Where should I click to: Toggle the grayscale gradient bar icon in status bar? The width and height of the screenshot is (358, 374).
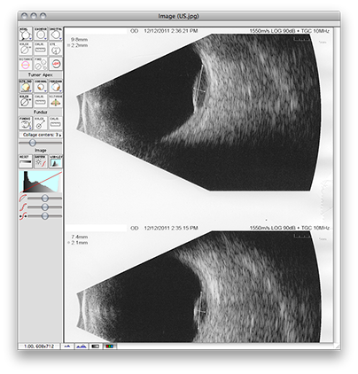[x=95, y=346]
